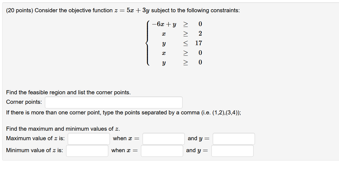339x169 pixels.
Task: Select the x input on the Minimum row
Action: pyautogui.click(x=162, y=151)
